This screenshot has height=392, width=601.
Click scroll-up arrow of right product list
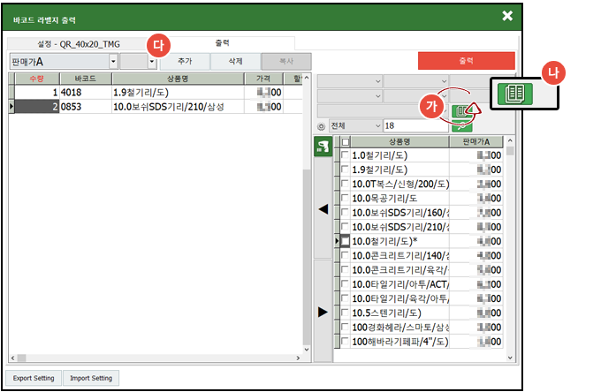510,141
